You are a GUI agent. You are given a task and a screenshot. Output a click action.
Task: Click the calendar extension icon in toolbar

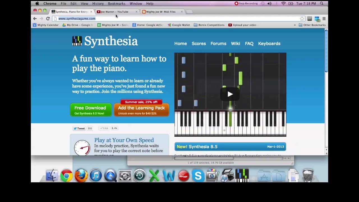[317, 19]
